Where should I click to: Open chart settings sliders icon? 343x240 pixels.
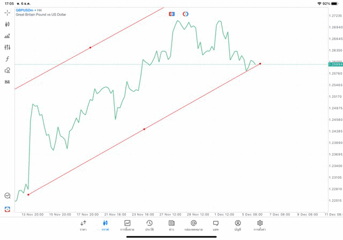click(x=7, y=47)
